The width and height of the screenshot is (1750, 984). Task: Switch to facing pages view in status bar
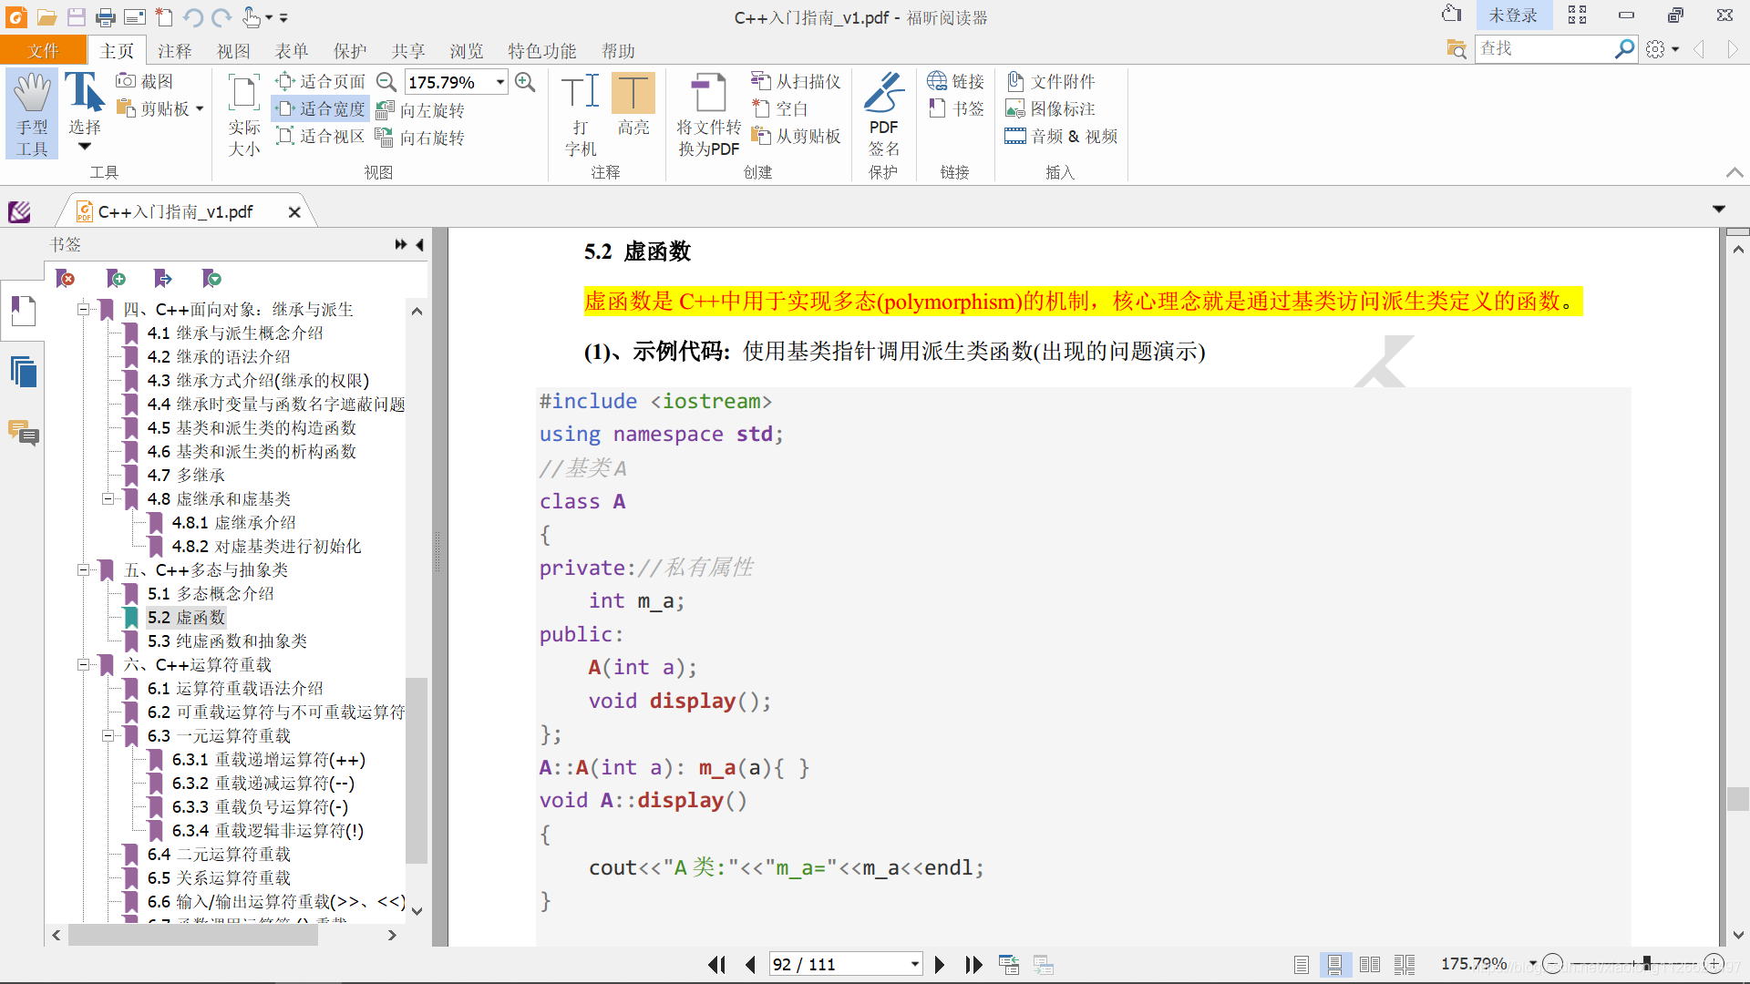pos(1369,964)
